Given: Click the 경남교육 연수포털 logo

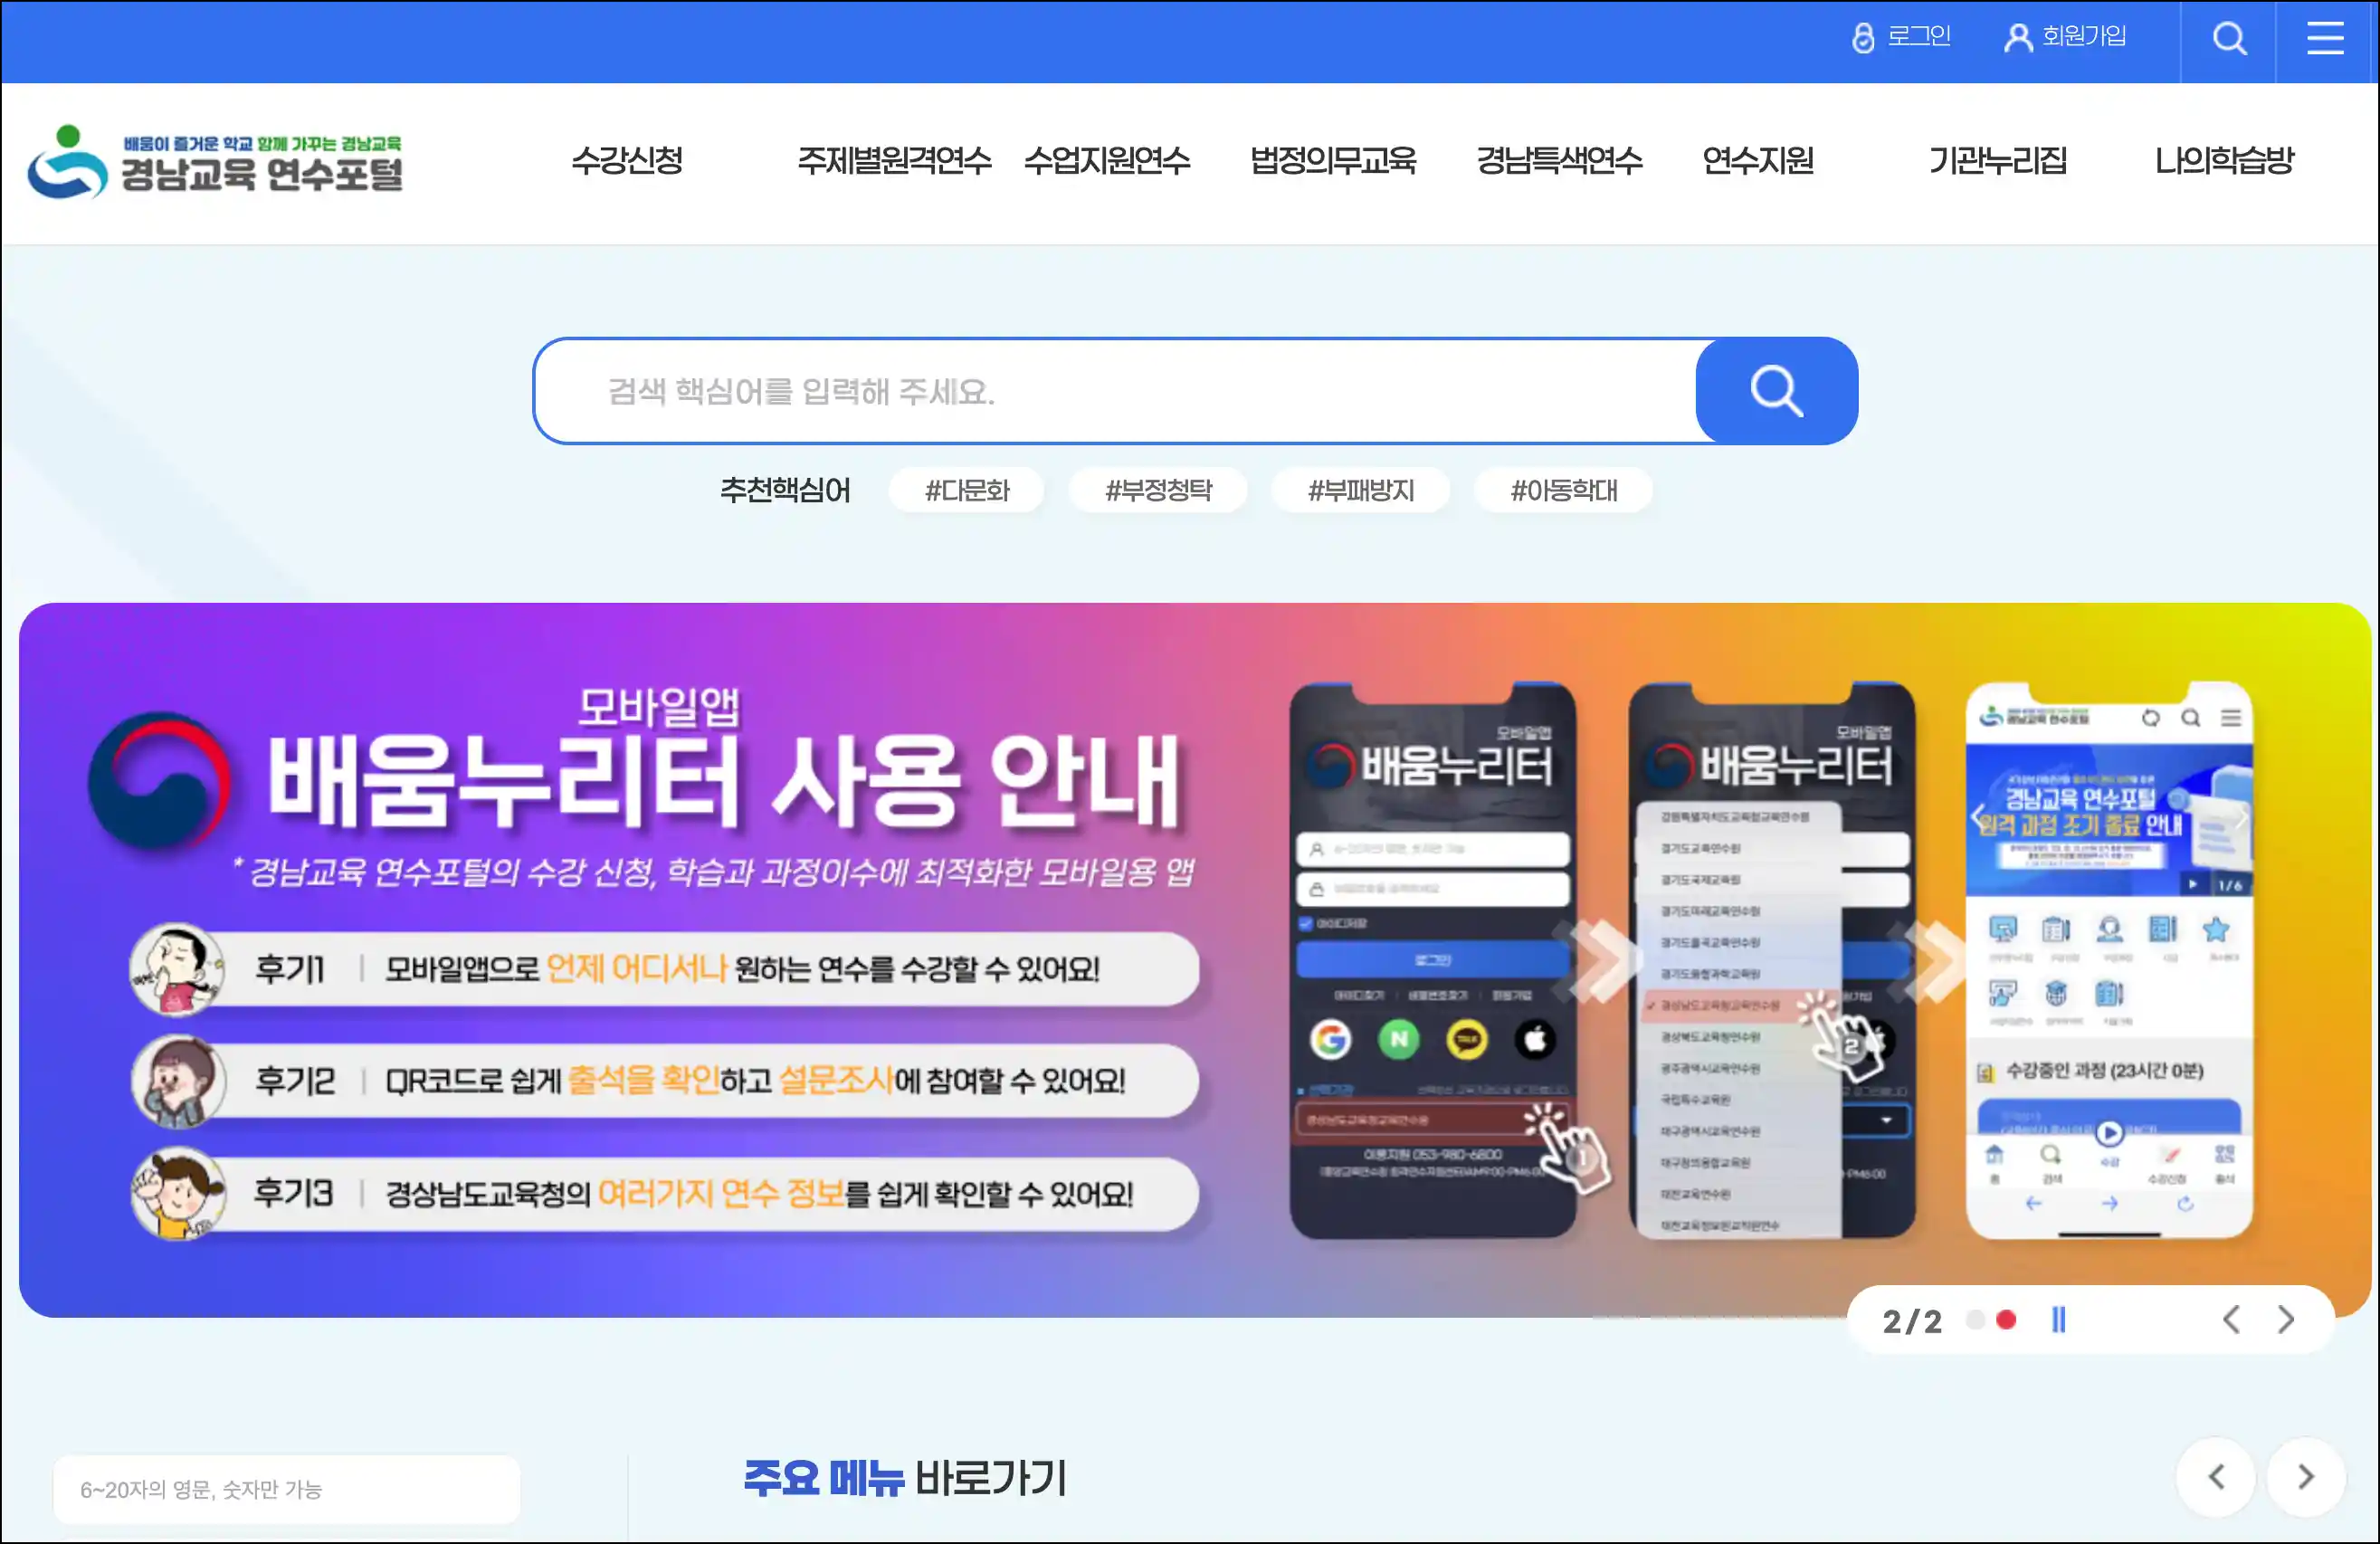Looking at the screenshot, I should pos(216,161).
